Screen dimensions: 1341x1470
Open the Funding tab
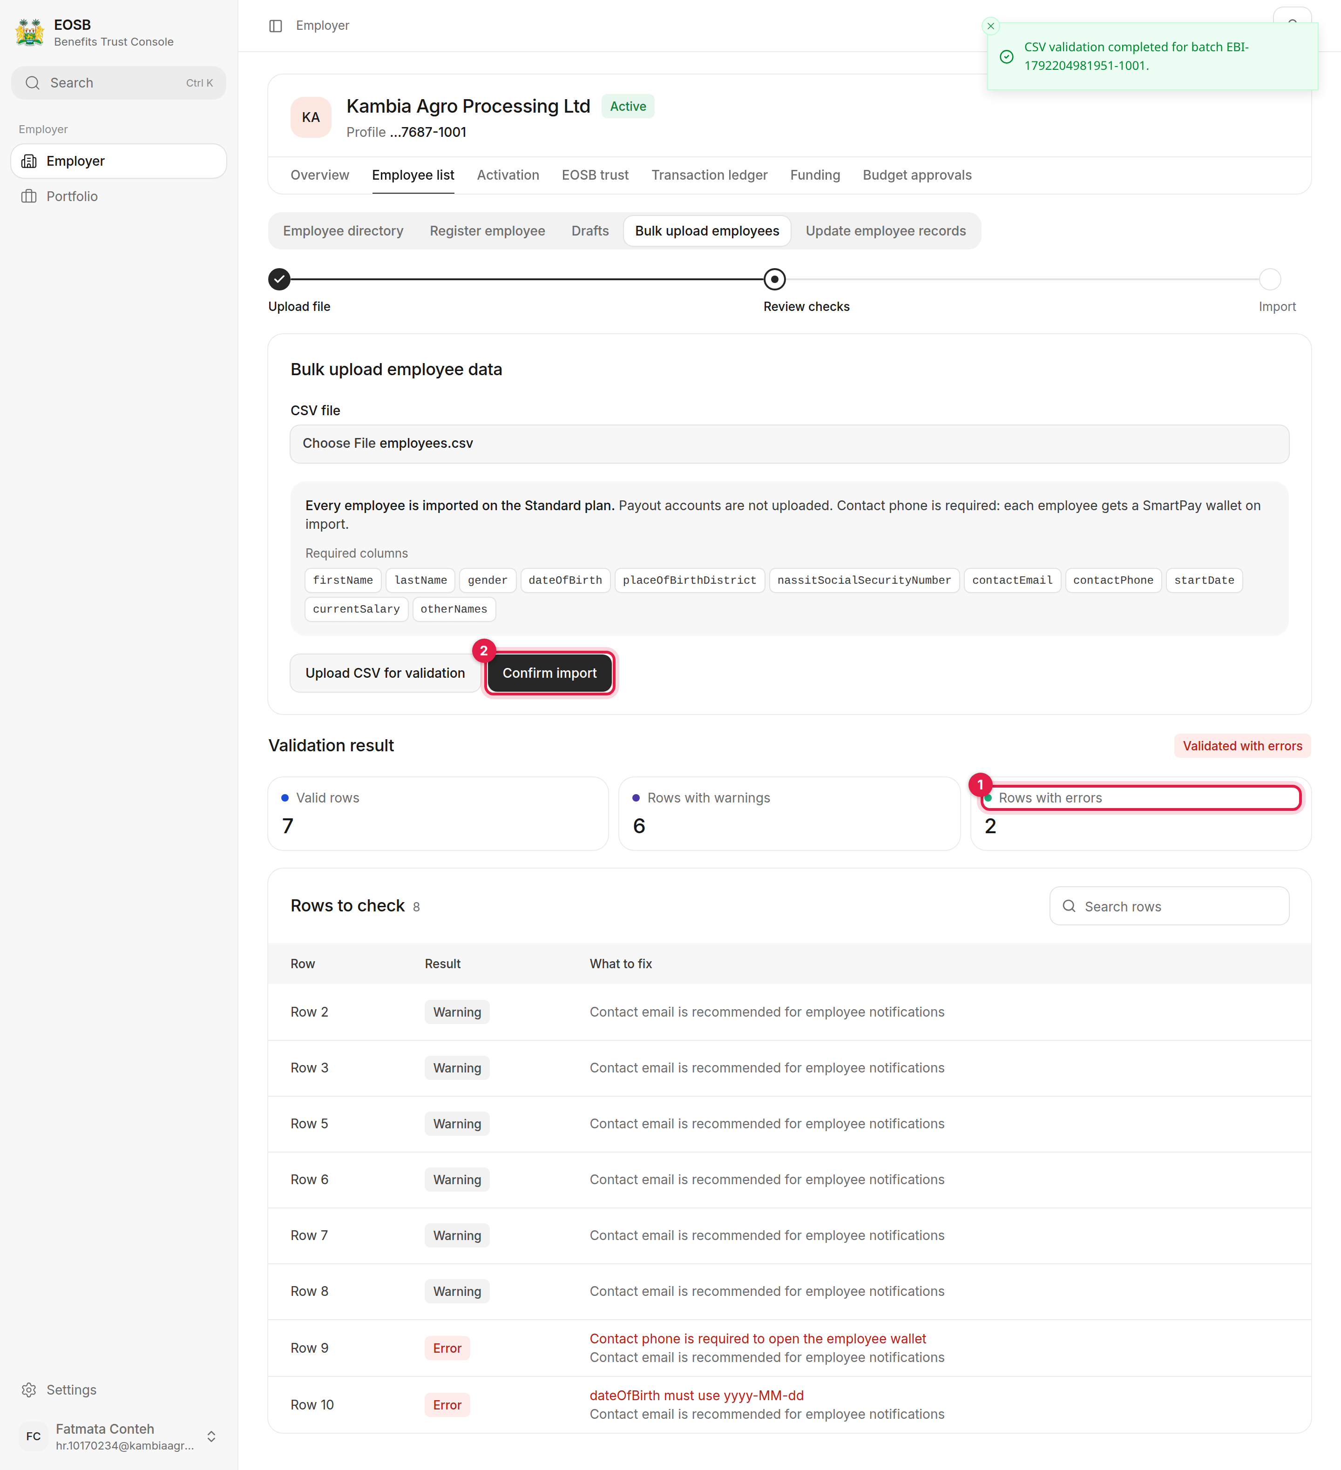point(814,175)
